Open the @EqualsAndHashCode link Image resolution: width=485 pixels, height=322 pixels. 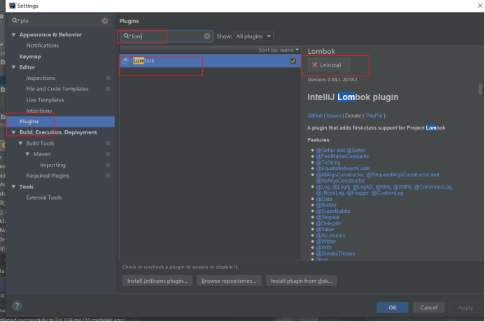tap(343, 169)
